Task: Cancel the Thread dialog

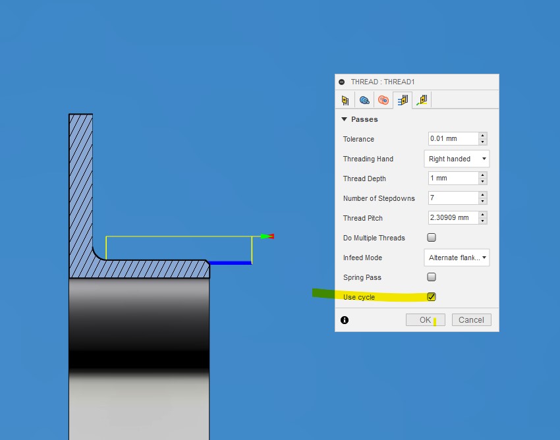Action: [x=471, y=319]
